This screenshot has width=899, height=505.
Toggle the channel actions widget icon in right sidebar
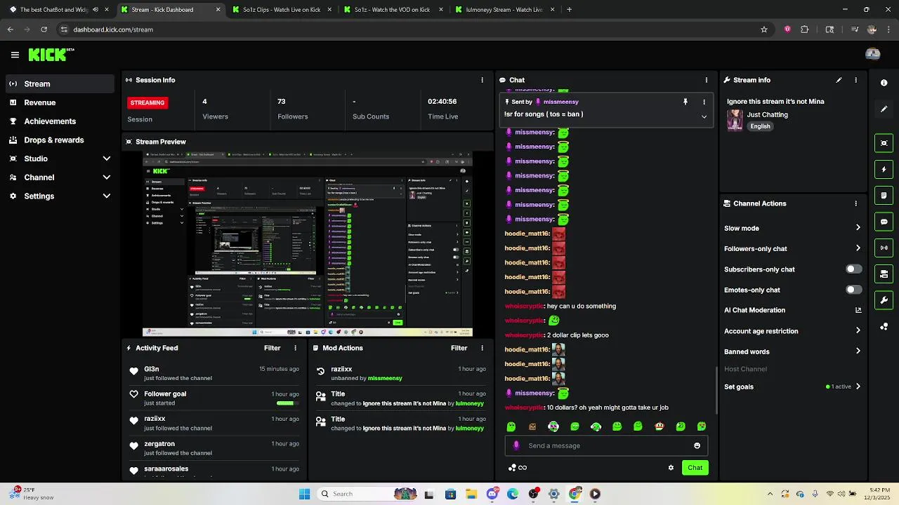click(x=884, y=274)
